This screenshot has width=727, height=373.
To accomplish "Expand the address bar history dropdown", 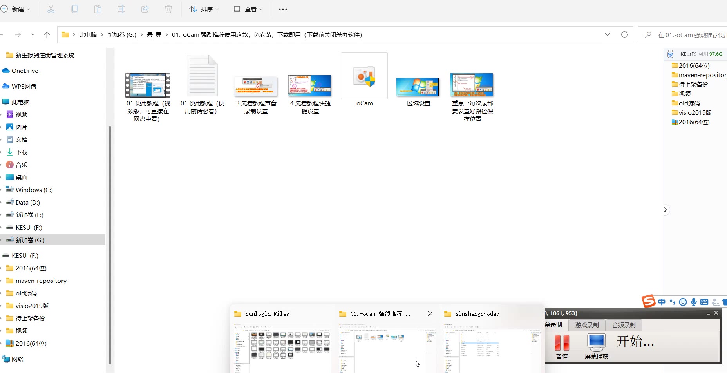I will click(608, 34).
